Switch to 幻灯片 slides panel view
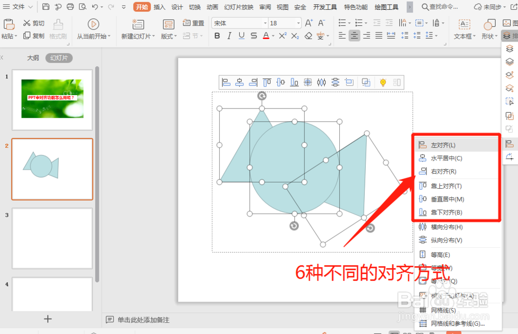This screenshot has width=518, height=334. click(x=59, y=58)
